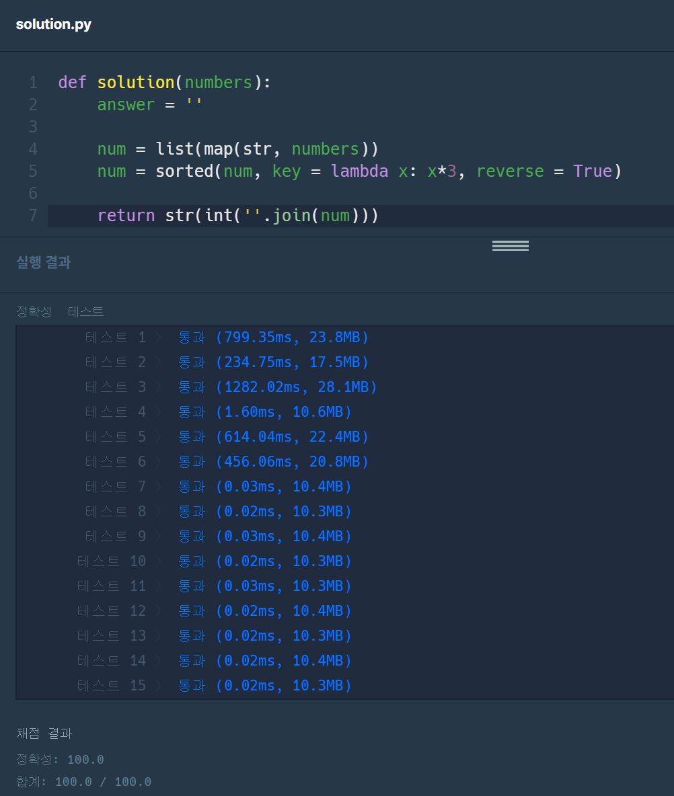Click the 테스트 10 row label
674x796 pixels.
pos(112,561)
